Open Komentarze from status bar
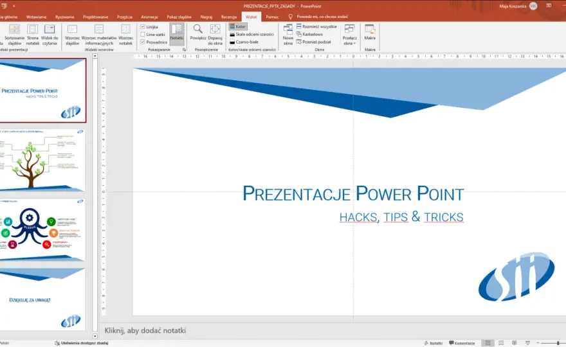566x347 pixels. click(462, 343)
